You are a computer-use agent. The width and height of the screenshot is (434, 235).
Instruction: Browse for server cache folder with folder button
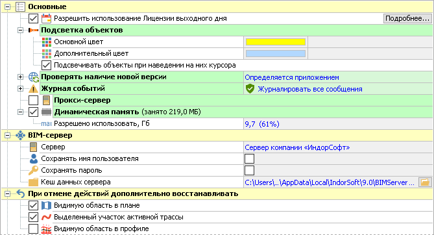pyautogui.click(x=425, y=182)
